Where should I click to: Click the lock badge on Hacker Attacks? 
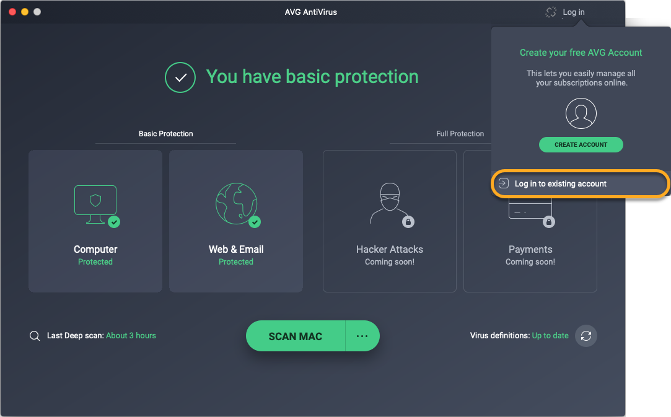point(408,222)
